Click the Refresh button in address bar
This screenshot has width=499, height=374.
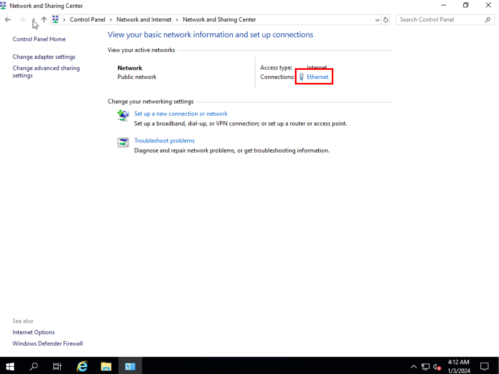point(385,20)
